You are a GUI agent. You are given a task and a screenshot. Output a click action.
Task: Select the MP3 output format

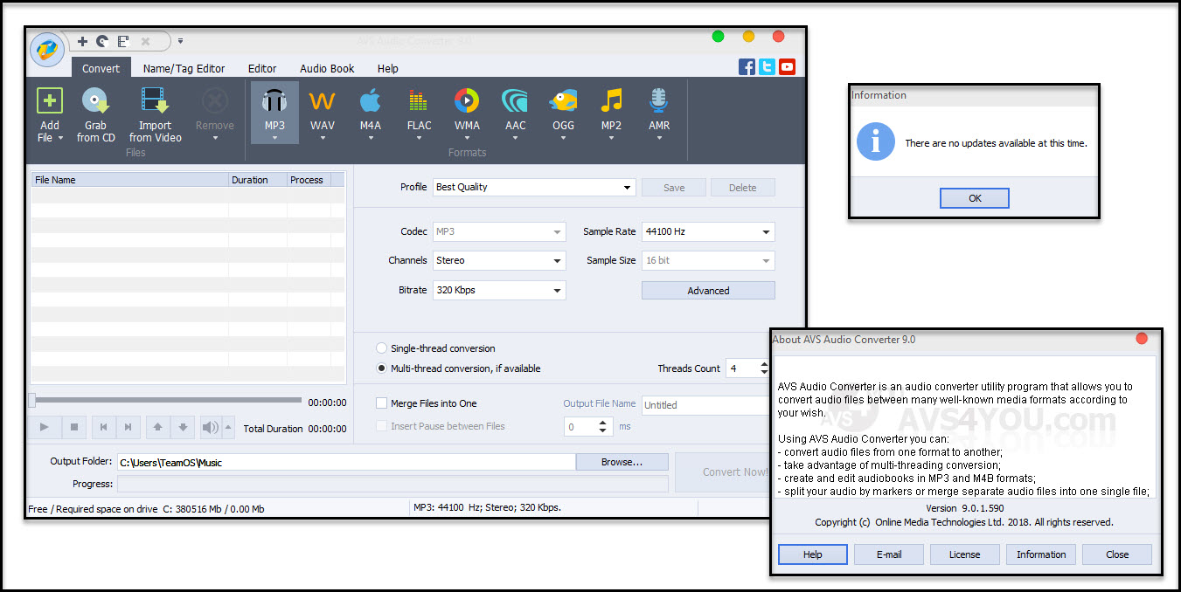click(274, 113)
